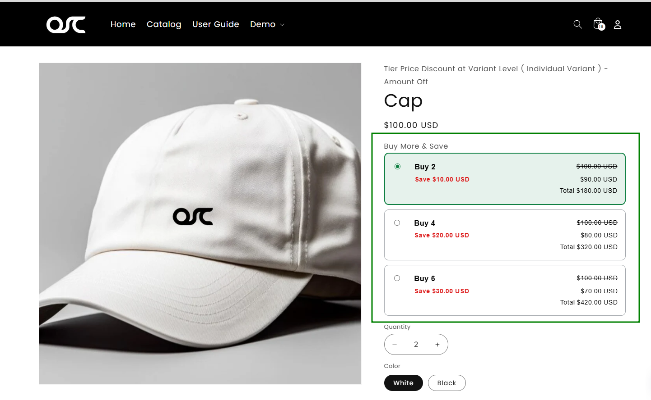Image resolution: width=651 pixels, height=400 pixels.
Task: Click the OSC store logo in header
Action: coord(66,25)
